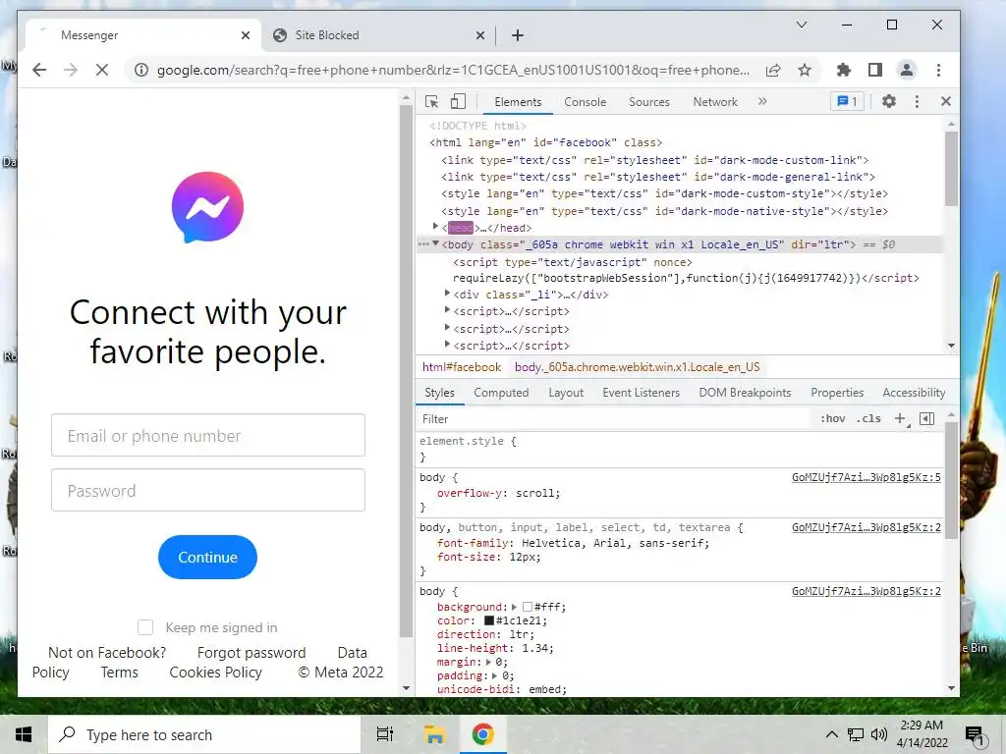Open the Chrome profile avatar
The width and height of the screenshot is (1006, 754).
pos(907,70)
